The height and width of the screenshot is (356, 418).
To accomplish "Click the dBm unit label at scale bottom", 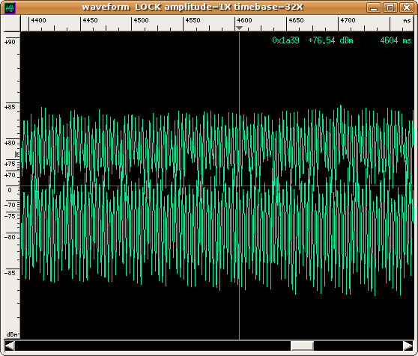I will click(12, 334).
